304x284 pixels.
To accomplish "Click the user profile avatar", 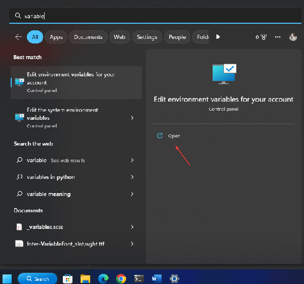I will coord(293,37).
